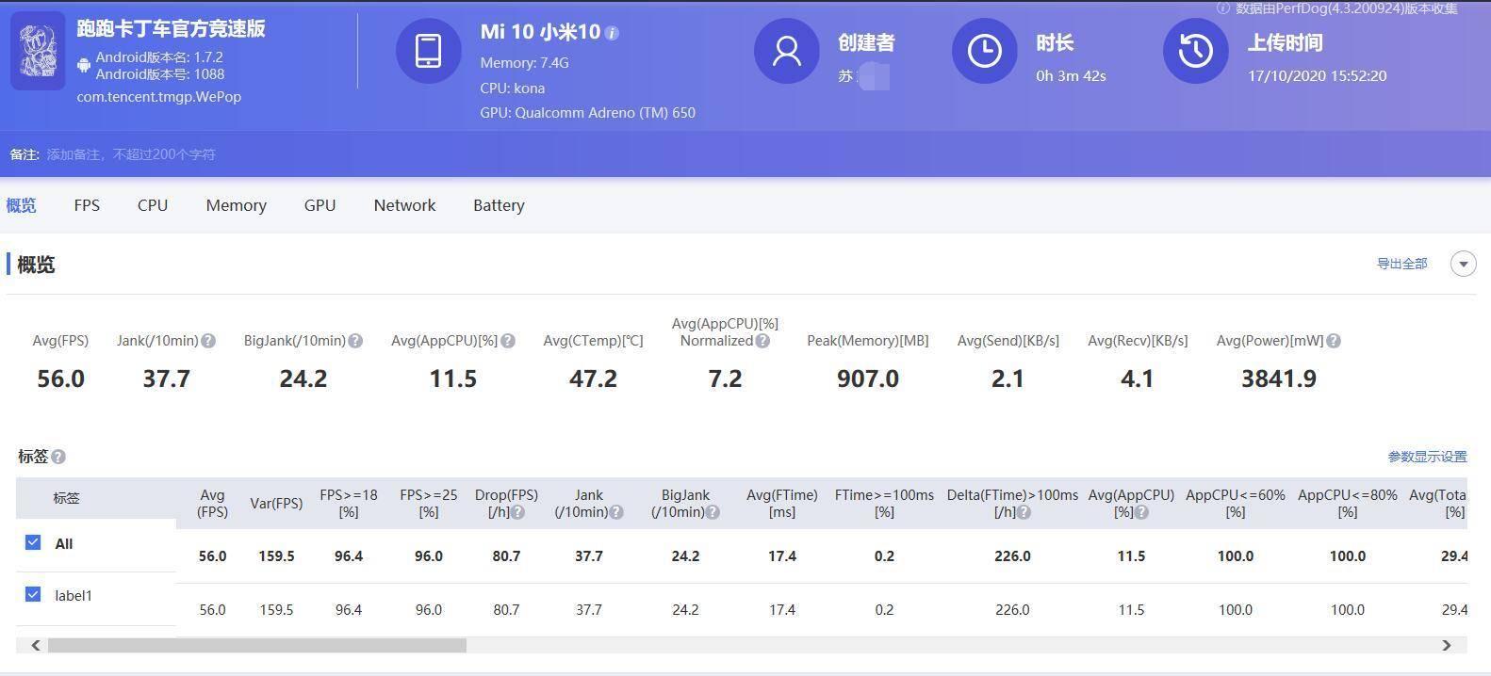Click the package name com.tencent.tmgp.WePop
Viewport: 1491px width, 676px height.
pyautogui.click(x=158, y=97)
